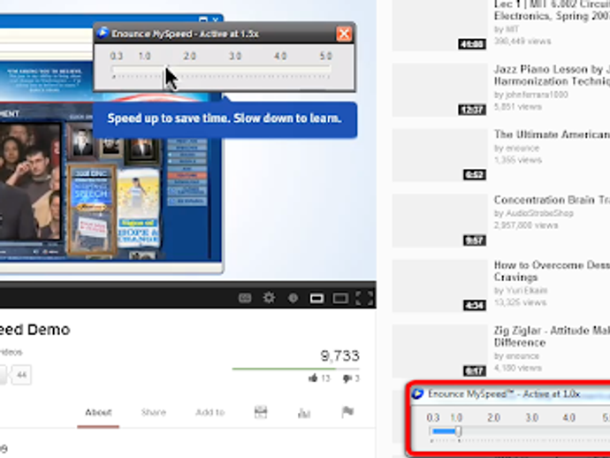This screenshot has width=610, height=458.
Task: Open the transcript icon below the video
Action: point(261,412)
